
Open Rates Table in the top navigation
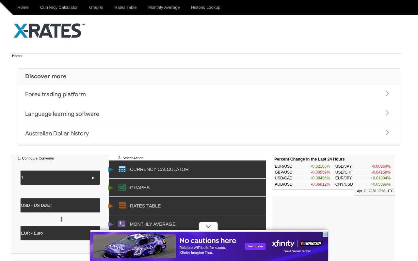point(125,7)
